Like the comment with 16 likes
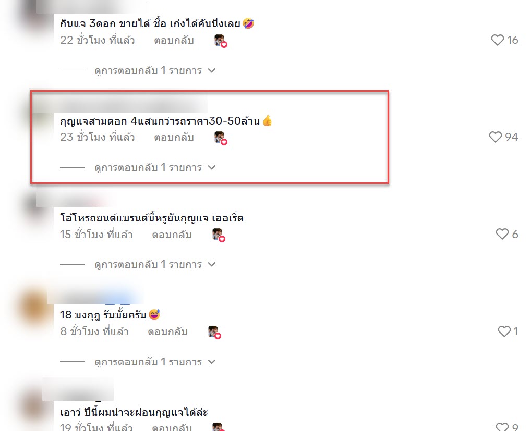The width and height of the screenshot is (531, 431). (x=498, y=40)
